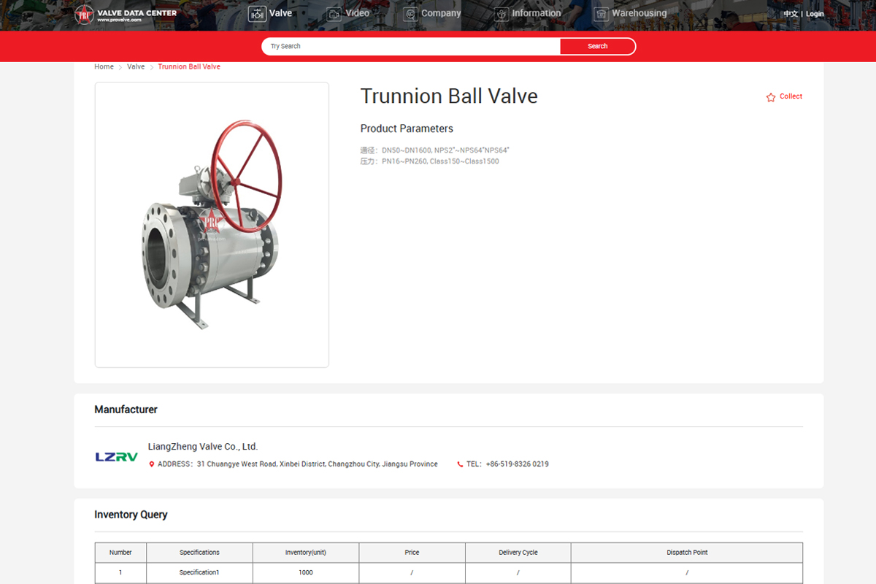Click the Valve Data Center logo
This screenshot has width=876, height=584.
126,15
